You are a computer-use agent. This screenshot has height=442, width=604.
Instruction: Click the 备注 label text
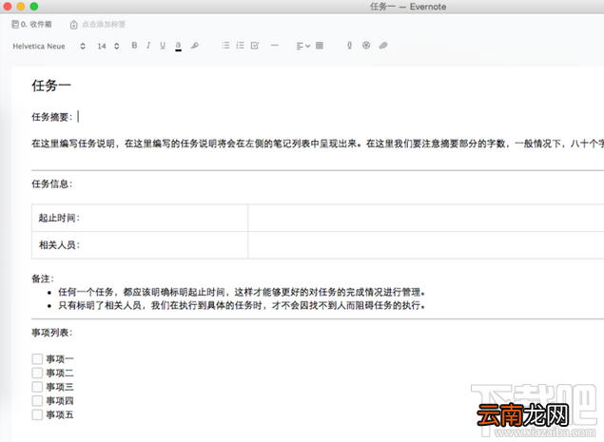[x=43, y=279]
